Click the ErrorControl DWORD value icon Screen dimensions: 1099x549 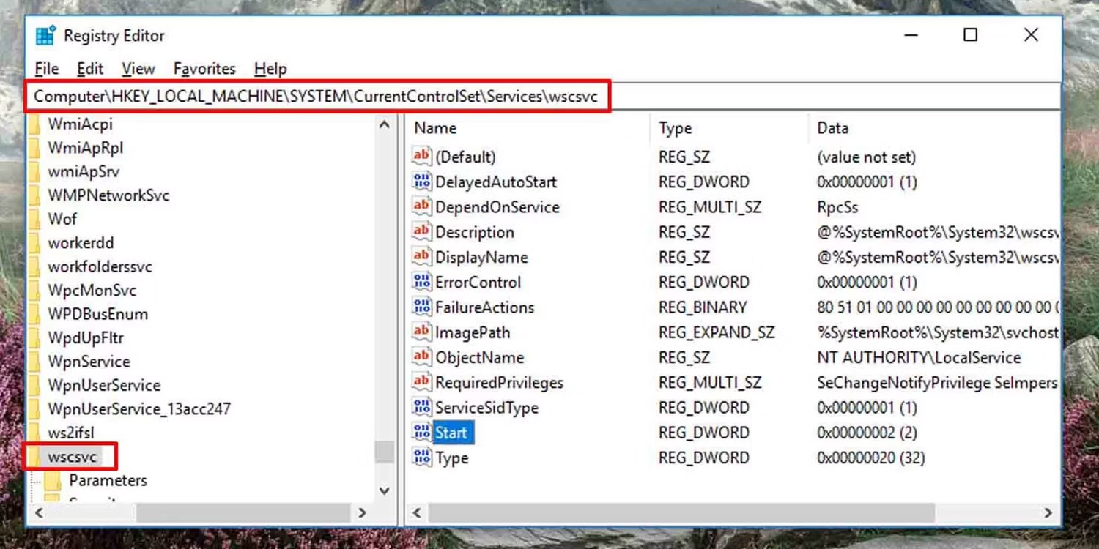point(422,282)
